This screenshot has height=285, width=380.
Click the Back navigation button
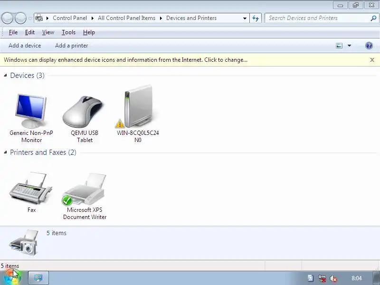(7, 18)
